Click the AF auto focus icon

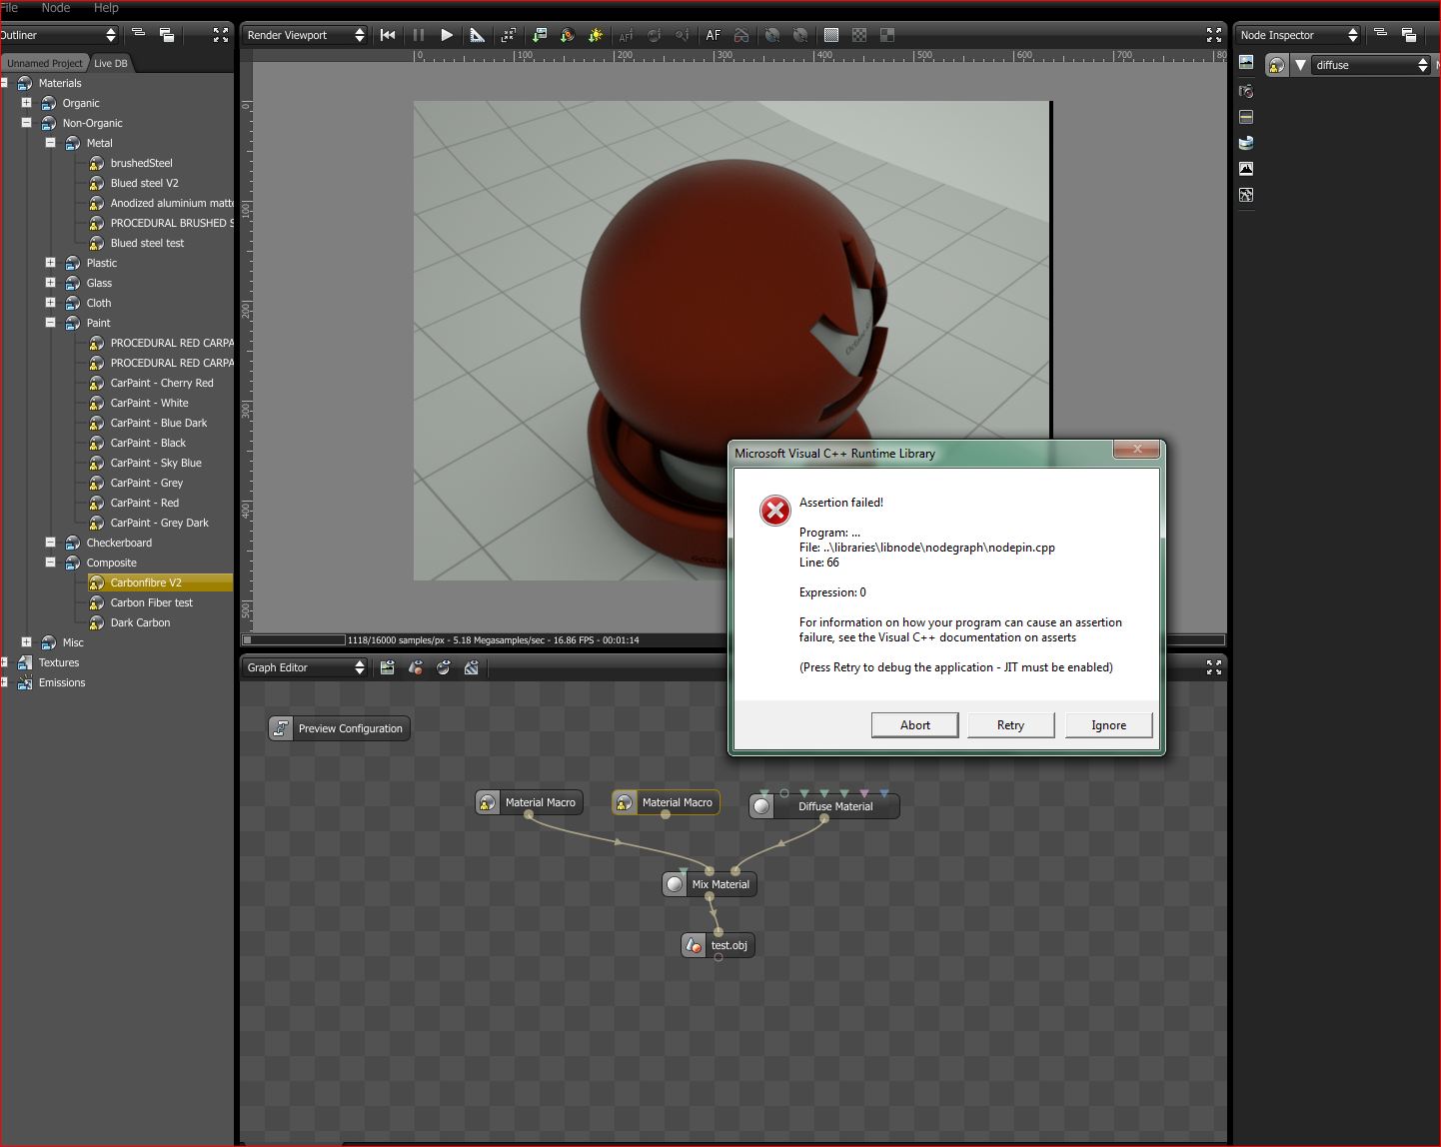point(713,35)
